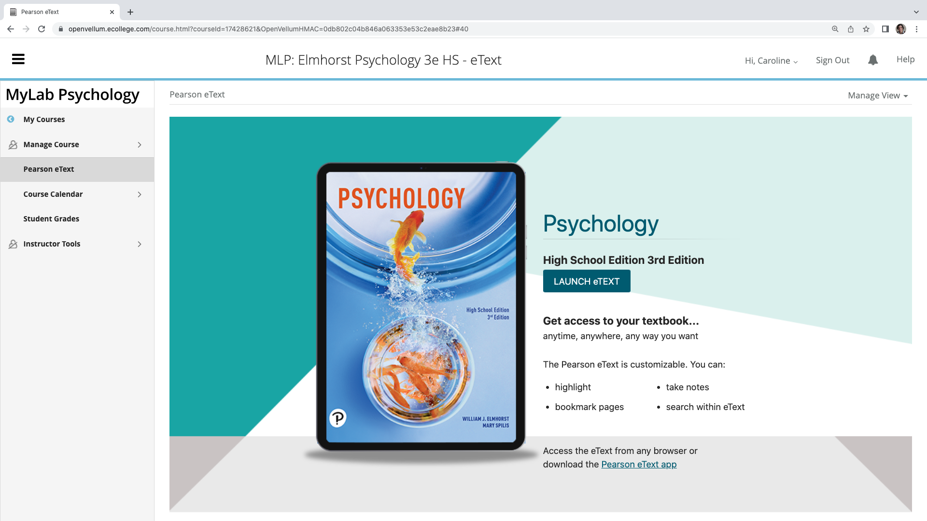Click the Instructor Tools pencil icon
927x521 pixels.
pyautogui.click(x=13, y=244)
